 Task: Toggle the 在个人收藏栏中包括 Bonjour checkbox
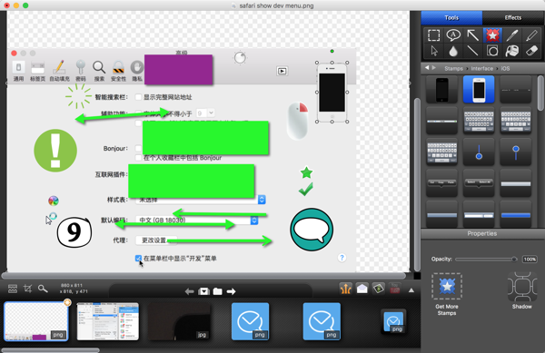pos(138,158)
